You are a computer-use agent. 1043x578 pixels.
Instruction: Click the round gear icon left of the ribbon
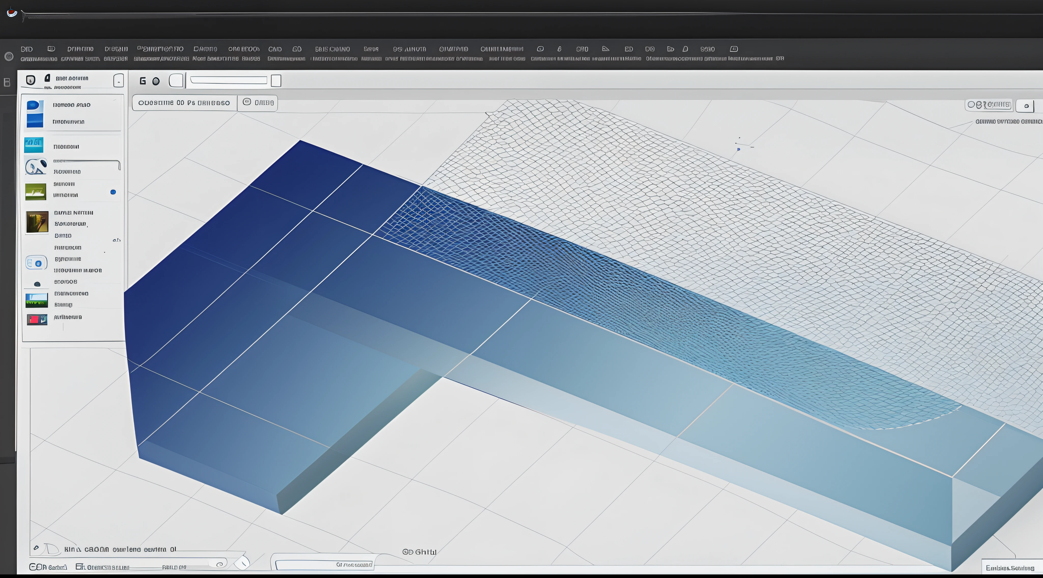[x=8, y=57]
